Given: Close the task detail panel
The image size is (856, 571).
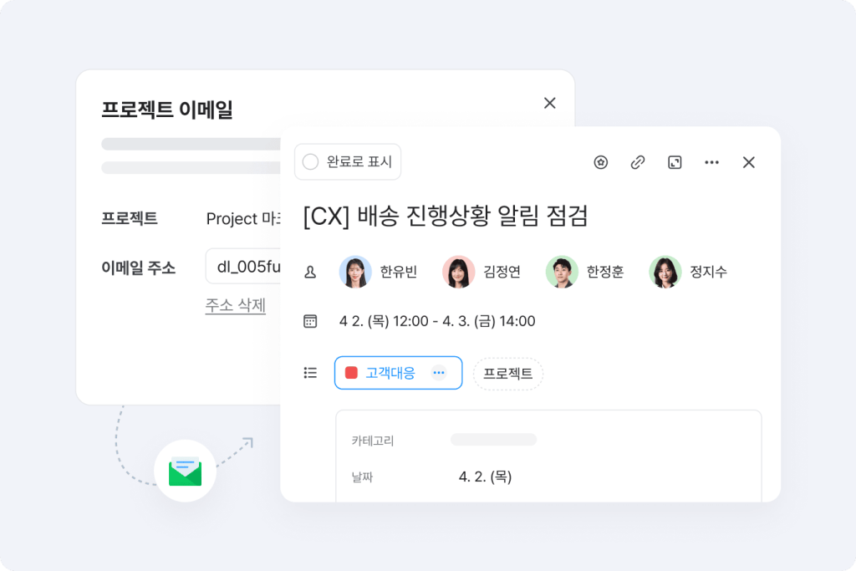Looking at the screenshot, I should click(x=748, y=162).
